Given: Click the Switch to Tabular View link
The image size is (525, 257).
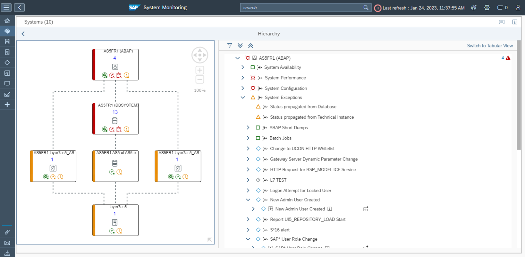Looking at the screenshot, I should (x=490, y=45).
